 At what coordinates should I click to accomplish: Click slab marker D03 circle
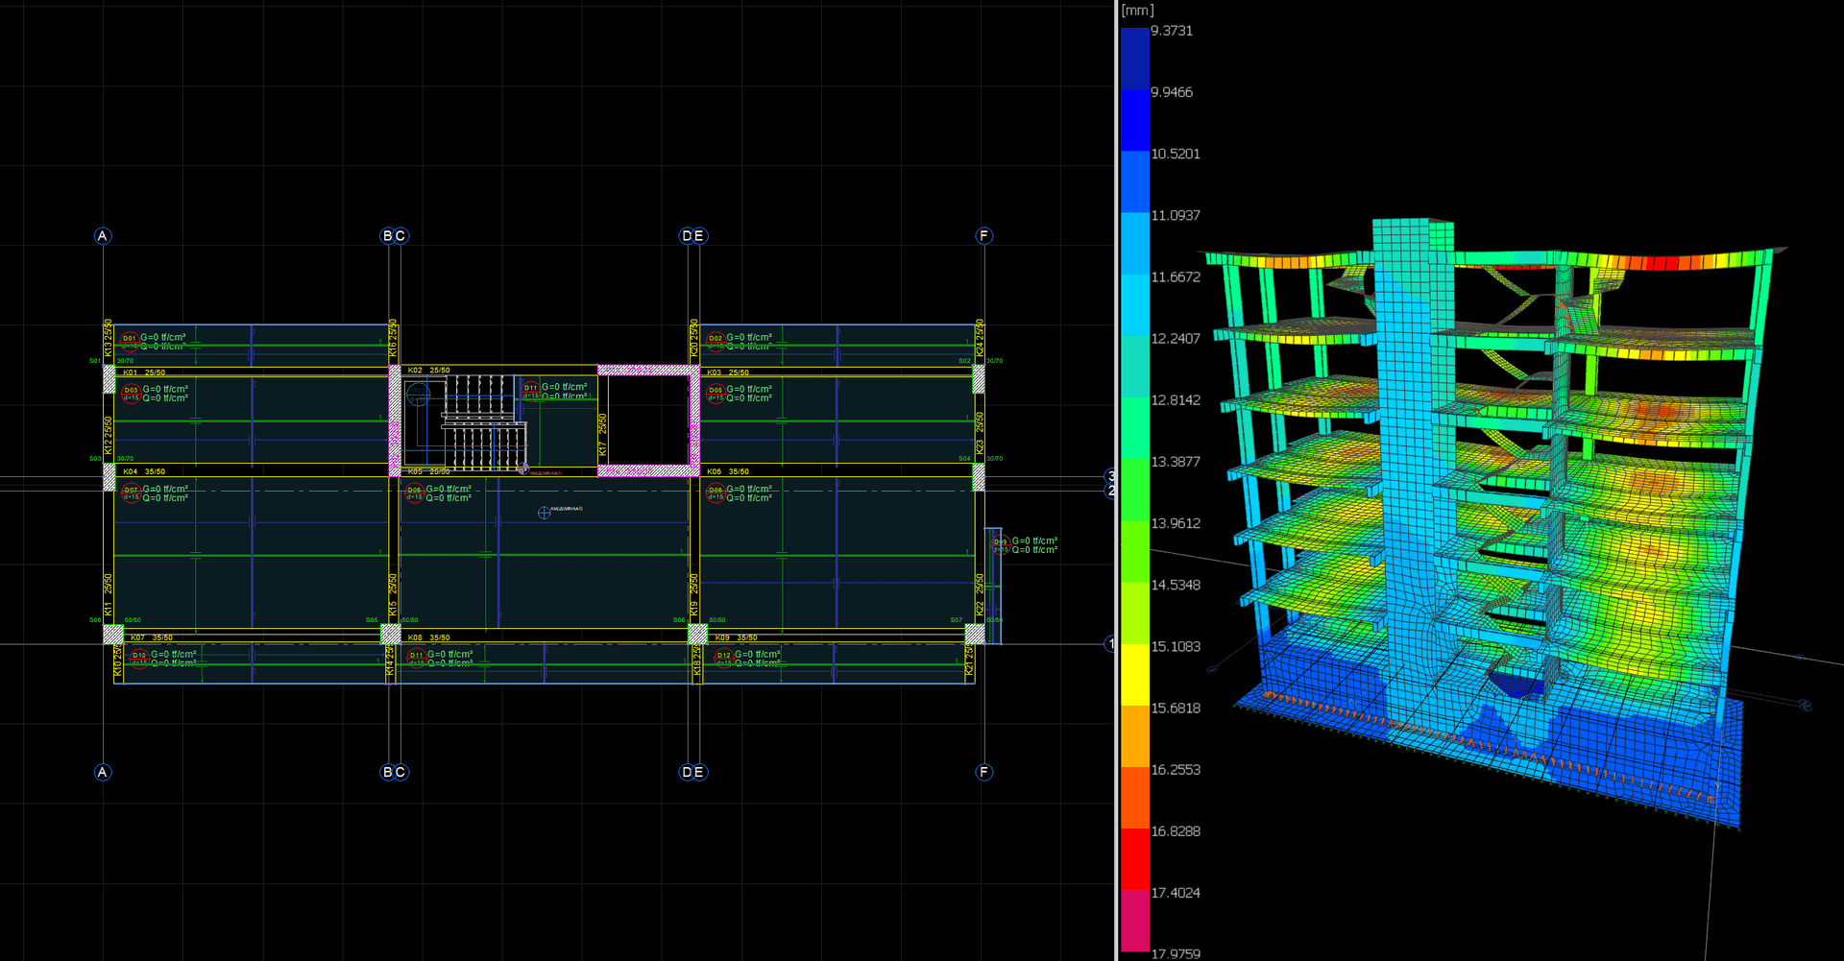[131, 393]
